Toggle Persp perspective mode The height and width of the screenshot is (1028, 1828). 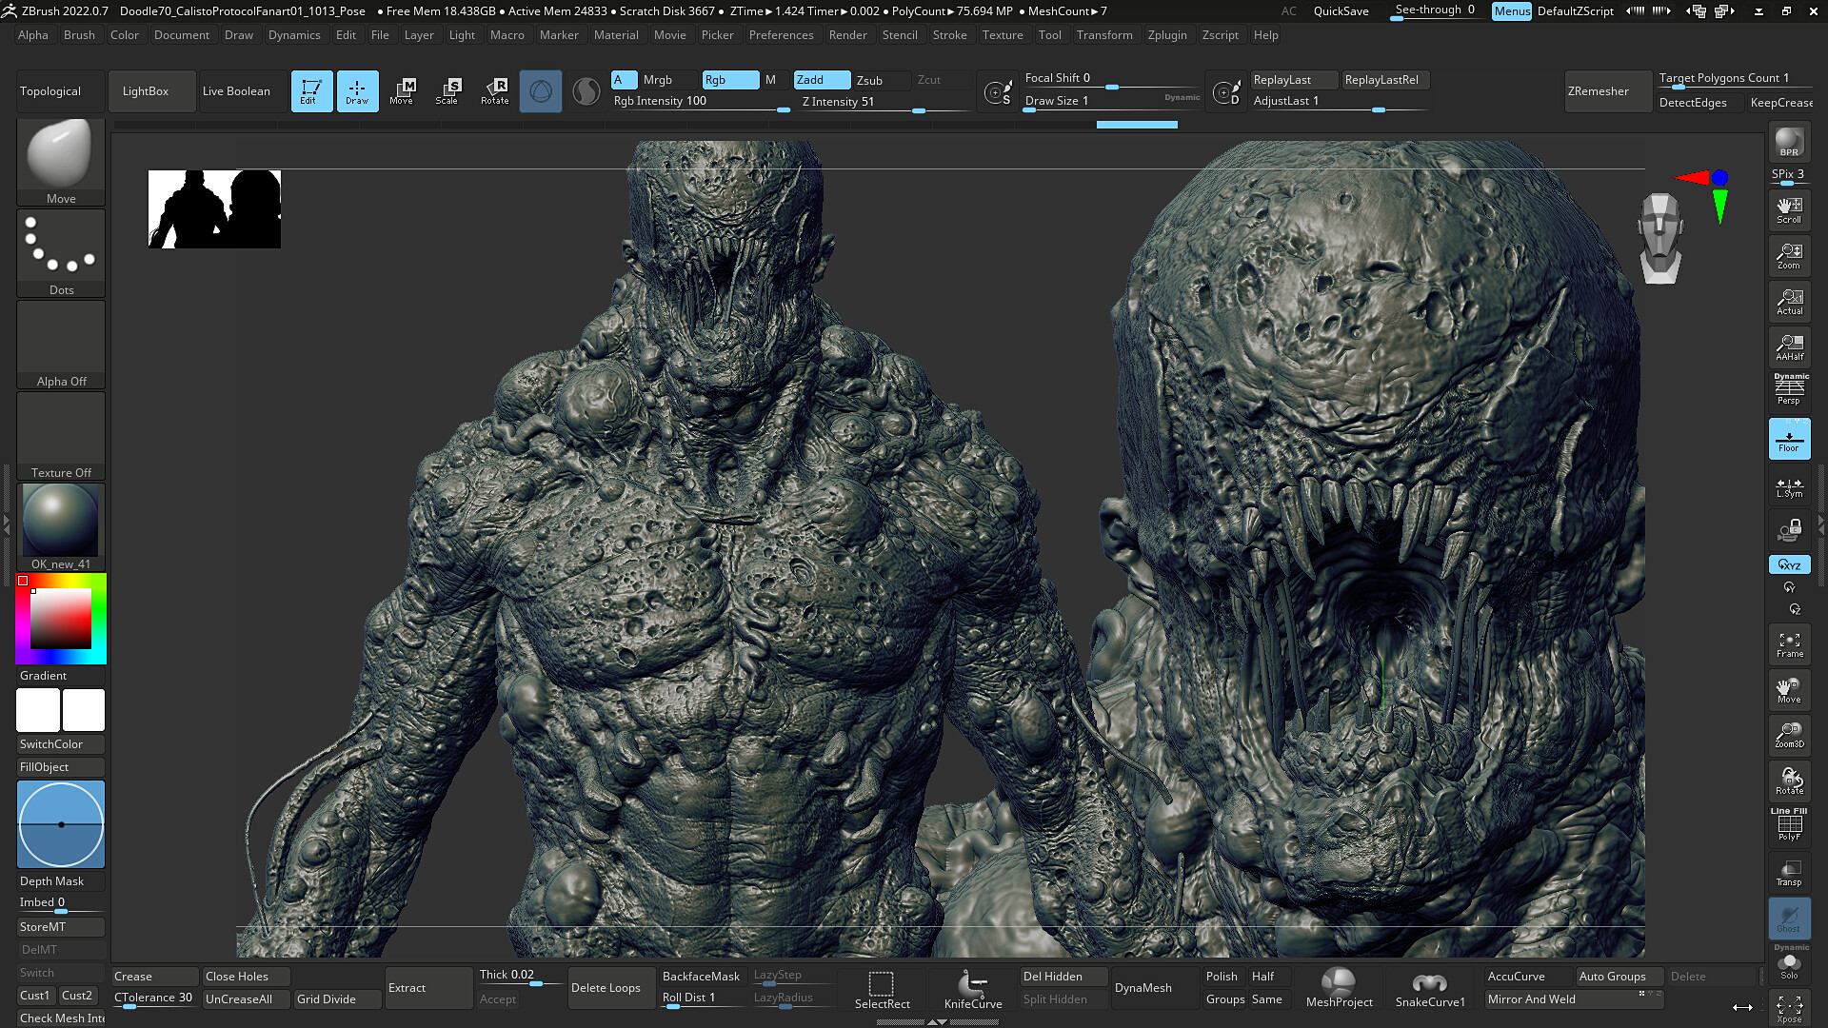(1789, 389)
